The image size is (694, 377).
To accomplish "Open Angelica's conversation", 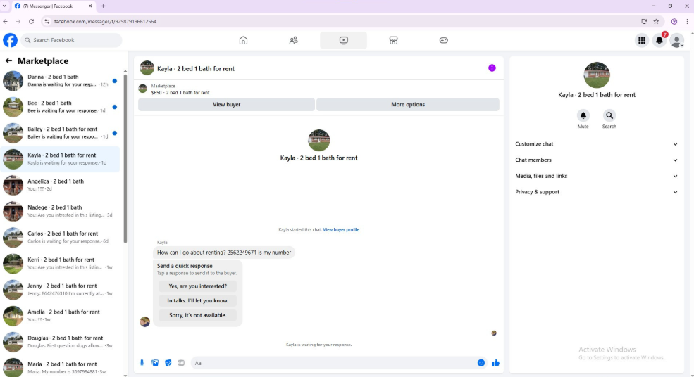I will tap(60, 185).
